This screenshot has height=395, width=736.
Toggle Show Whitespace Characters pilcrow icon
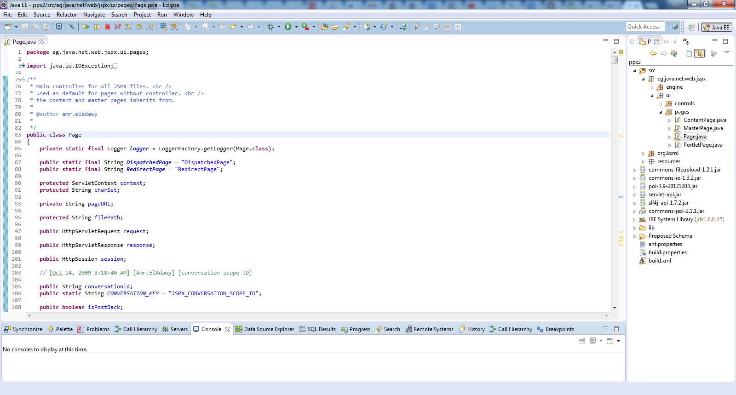point(458,27)
